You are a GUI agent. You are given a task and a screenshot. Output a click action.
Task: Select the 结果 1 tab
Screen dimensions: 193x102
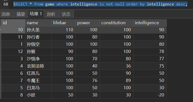[36, 14]
